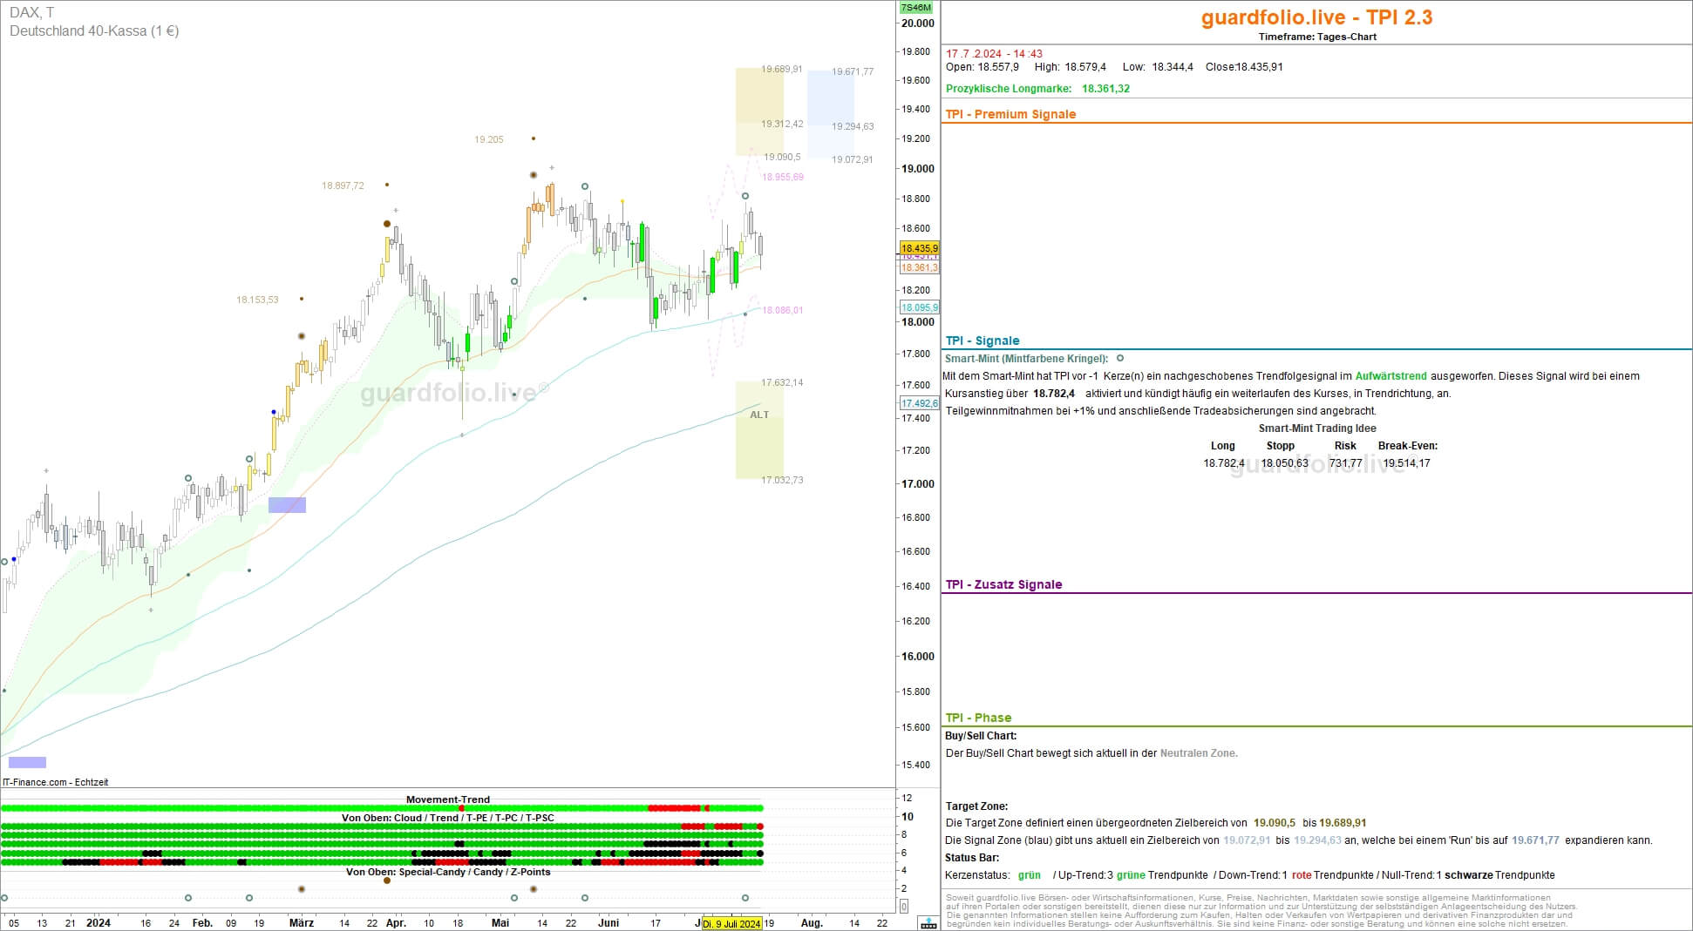
Task: Click the 'Target Zone:' heading
Action: (976, 806)
